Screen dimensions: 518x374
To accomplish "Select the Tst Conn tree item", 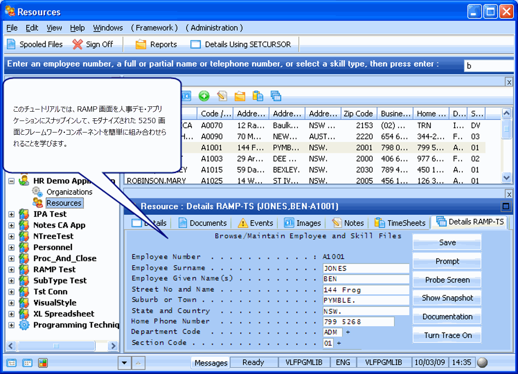I will [50, 292].
